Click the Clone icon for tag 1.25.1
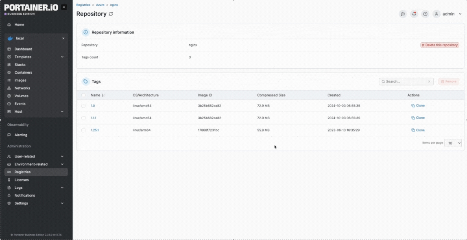Screen dimensions: 467x240 (413, 130)
